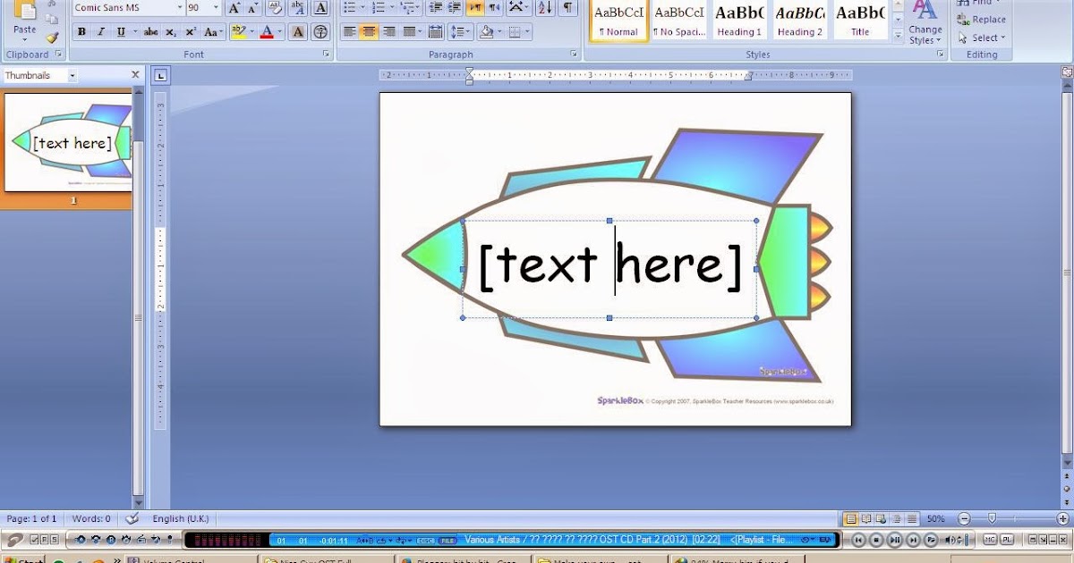The height and width of the screenshot is (563, 1074).
Task: Click the Format Painter brush icon
Action: pyautogui.click(x=52, y=38)
